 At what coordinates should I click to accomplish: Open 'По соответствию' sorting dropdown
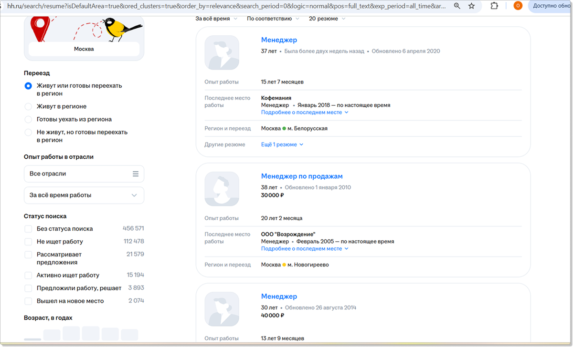coord(273,19)
